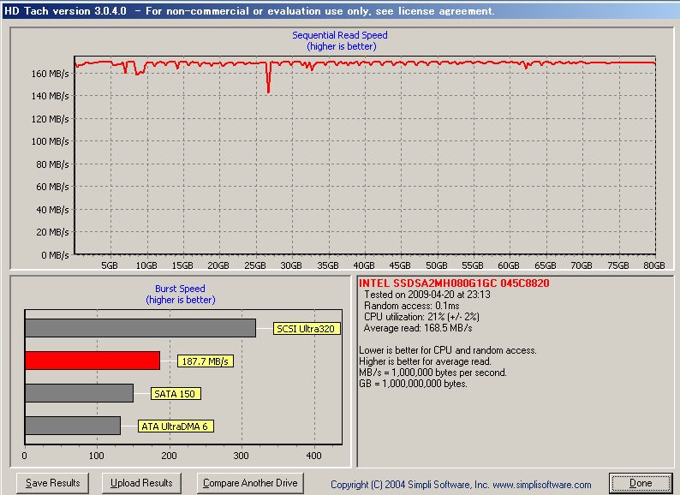Click the Save Results button

tap(53, 483)
